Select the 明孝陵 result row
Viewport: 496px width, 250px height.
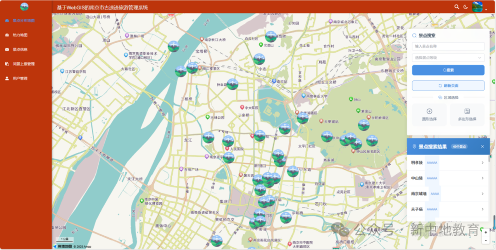[448, 163]
